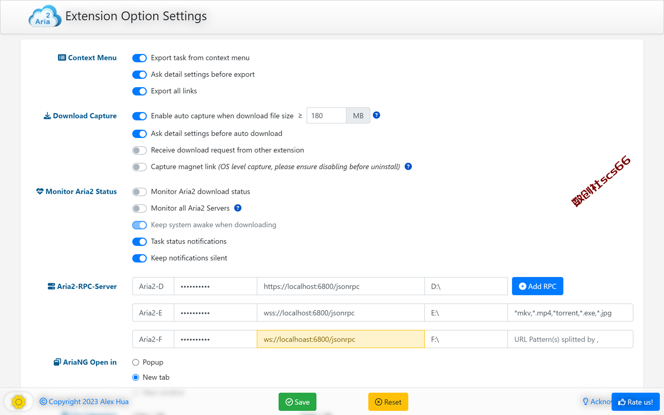Select the New tab radio option
This screenshot has height=415, width=664.
click(136, 377)
